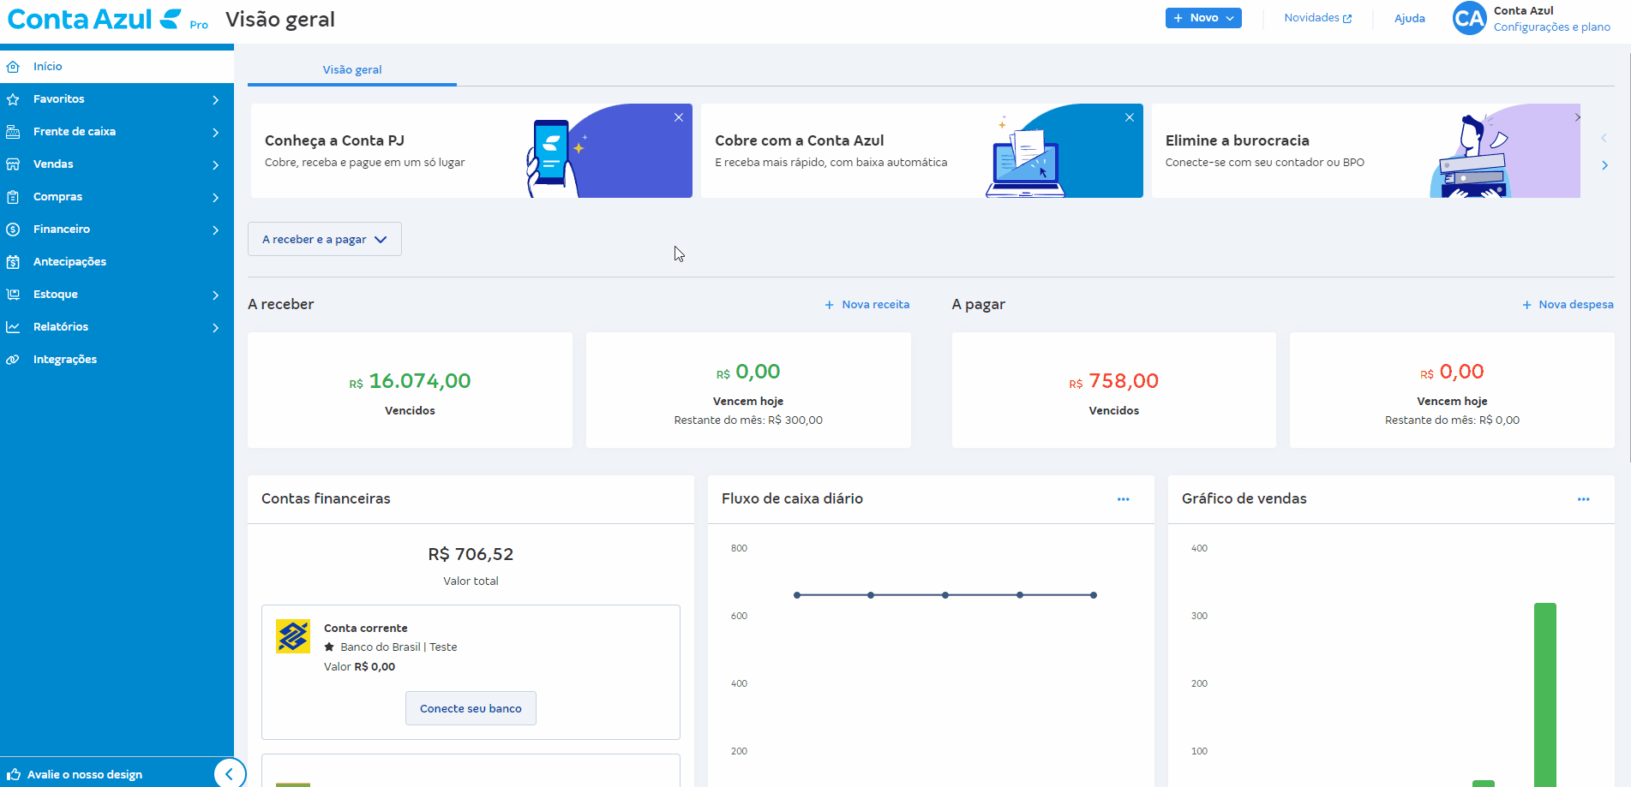Click Nova receita link

[875, 305]
